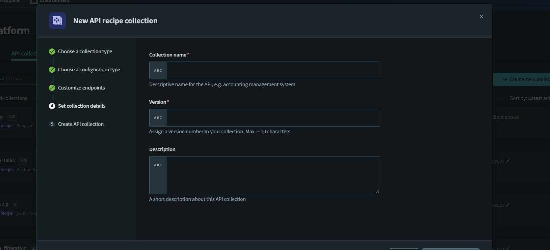This screenshot has width=550, height=250.
Task: Jump to the Create API collection step
Action: (81, 124)
